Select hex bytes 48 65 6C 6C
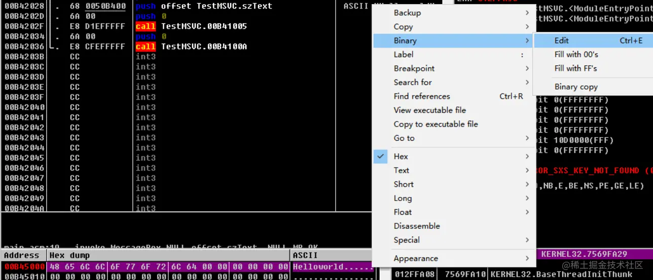 [x=77, y=266]
